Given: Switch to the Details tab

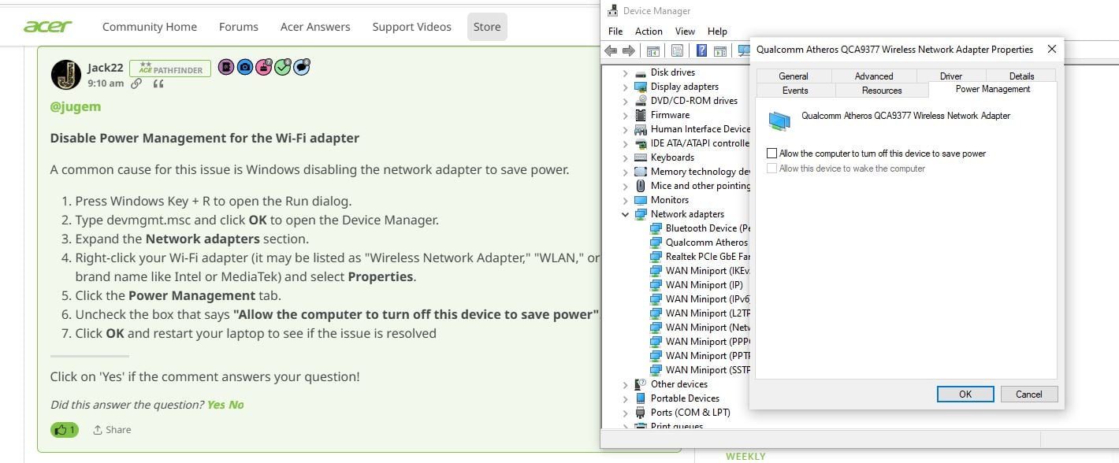Looking at the screenshot, I should click(x=1021, y=76).
